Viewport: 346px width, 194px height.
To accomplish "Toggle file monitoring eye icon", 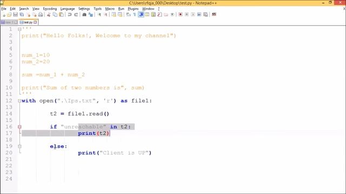I will (x=172, y=15).
